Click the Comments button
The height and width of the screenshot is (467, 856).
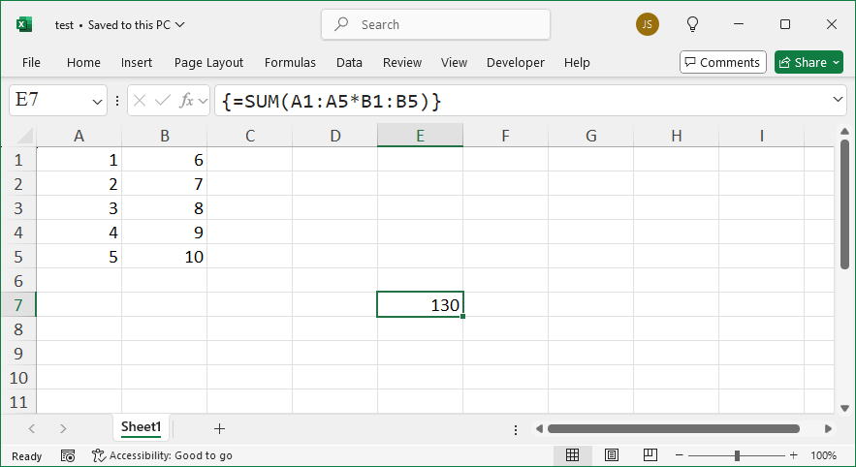723,62
